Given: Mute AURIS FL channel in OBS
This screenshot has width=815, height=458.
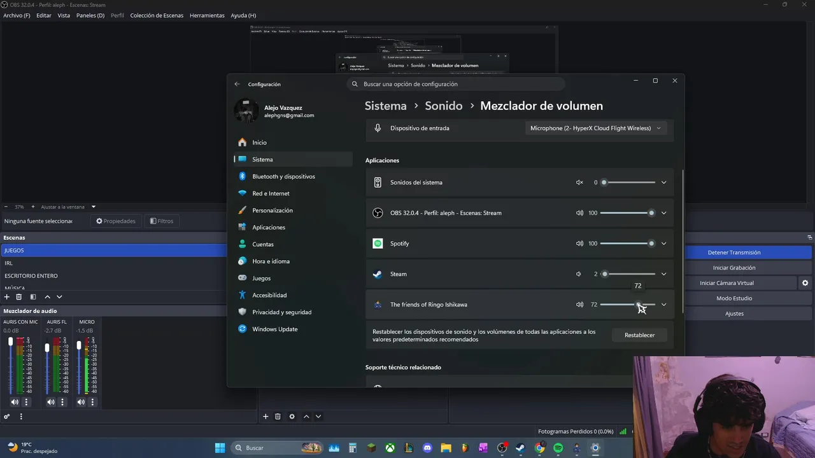Looking at the screenshot, I should (51, 402).
